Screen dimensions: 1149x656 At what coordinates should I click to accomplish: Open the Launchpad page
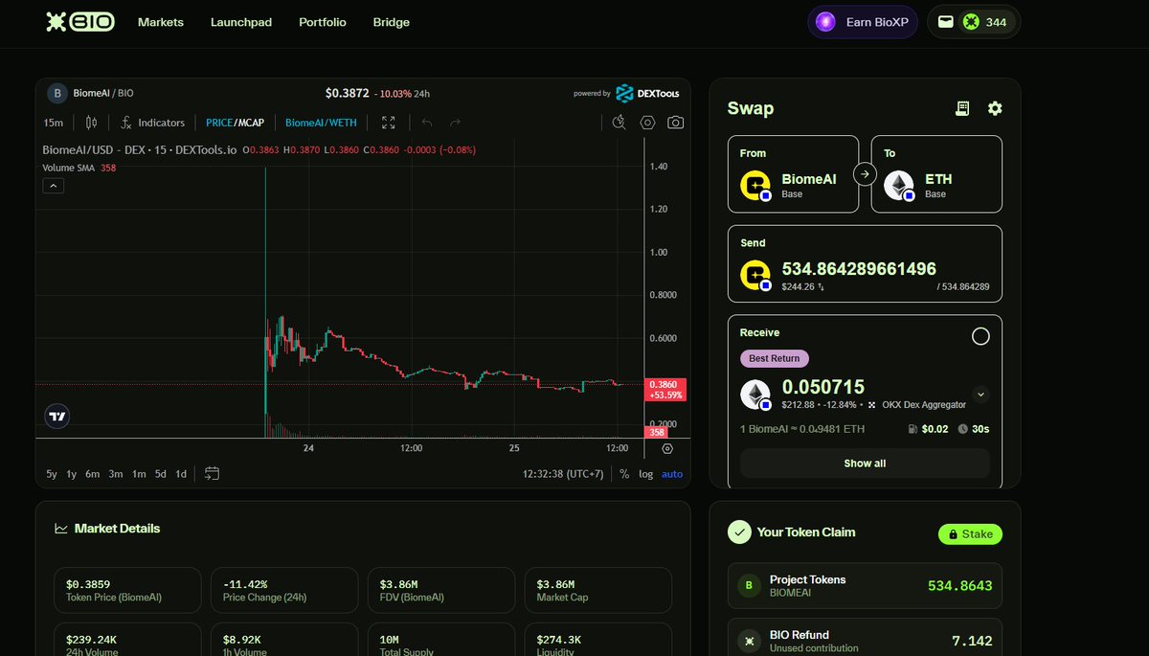[x=241, y=22]
